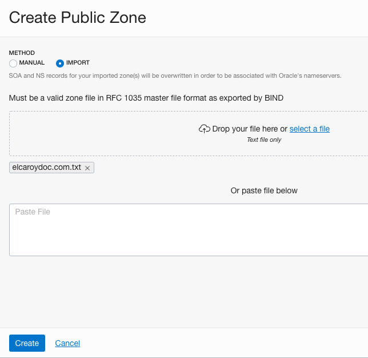This screenshot has height=358, width=368.
Task: Click empty footer area right of Cancel
Action: pyautogui.click(x=229, y=343)
